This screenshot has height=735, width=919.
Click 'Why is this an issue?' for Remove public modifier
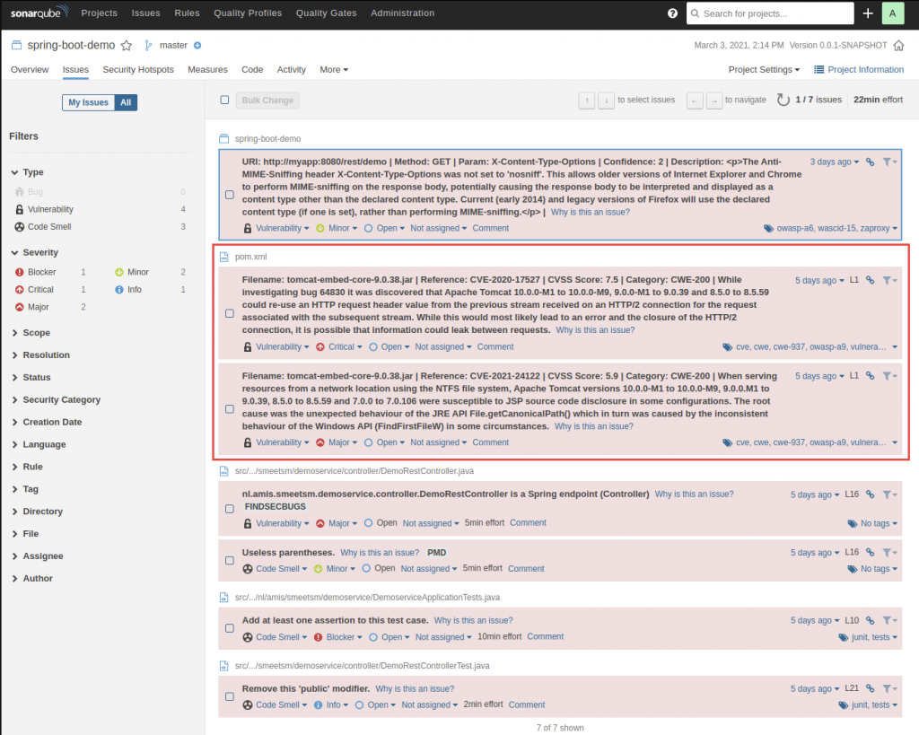coord(415,688)
